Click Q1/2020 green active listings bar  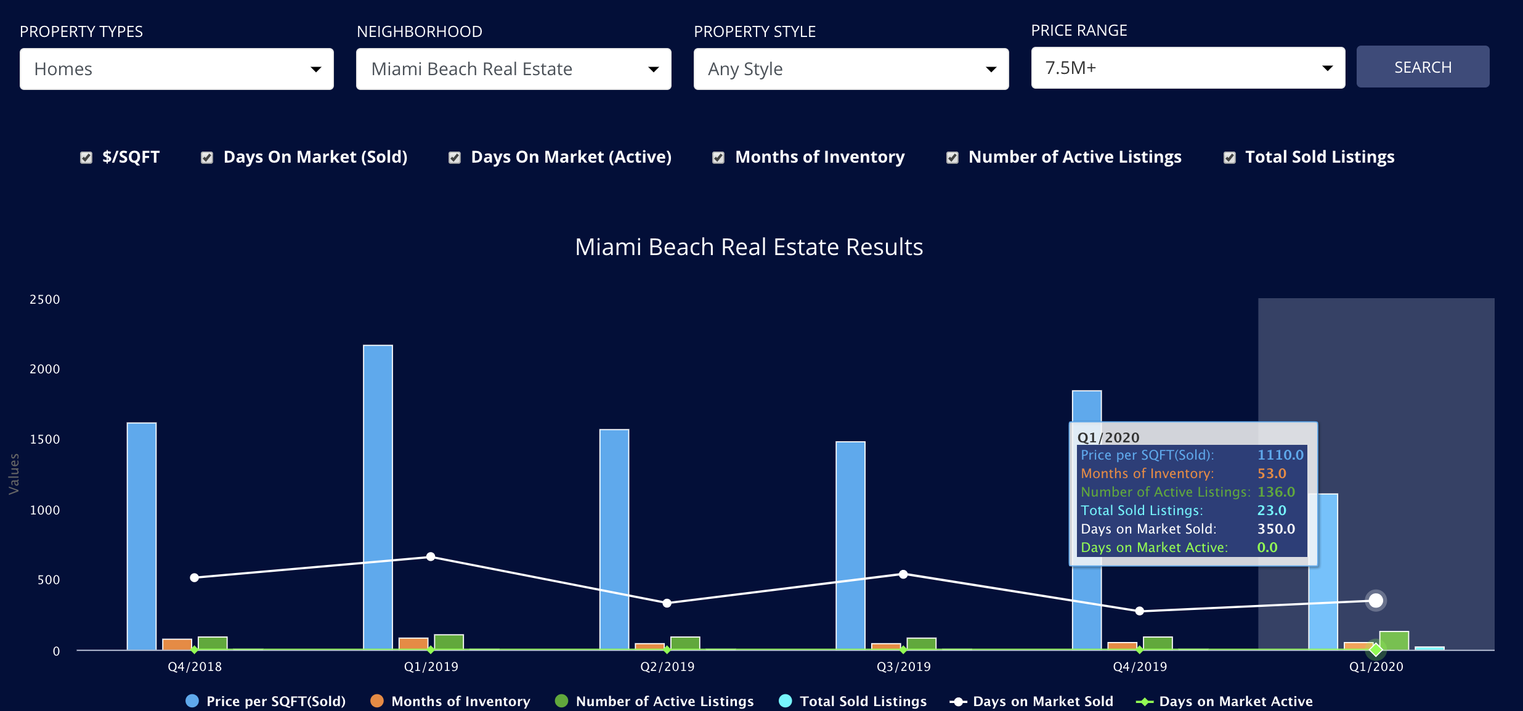pos(1394,641)
